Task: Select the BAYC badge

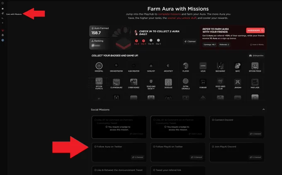Action: (238, 67)
